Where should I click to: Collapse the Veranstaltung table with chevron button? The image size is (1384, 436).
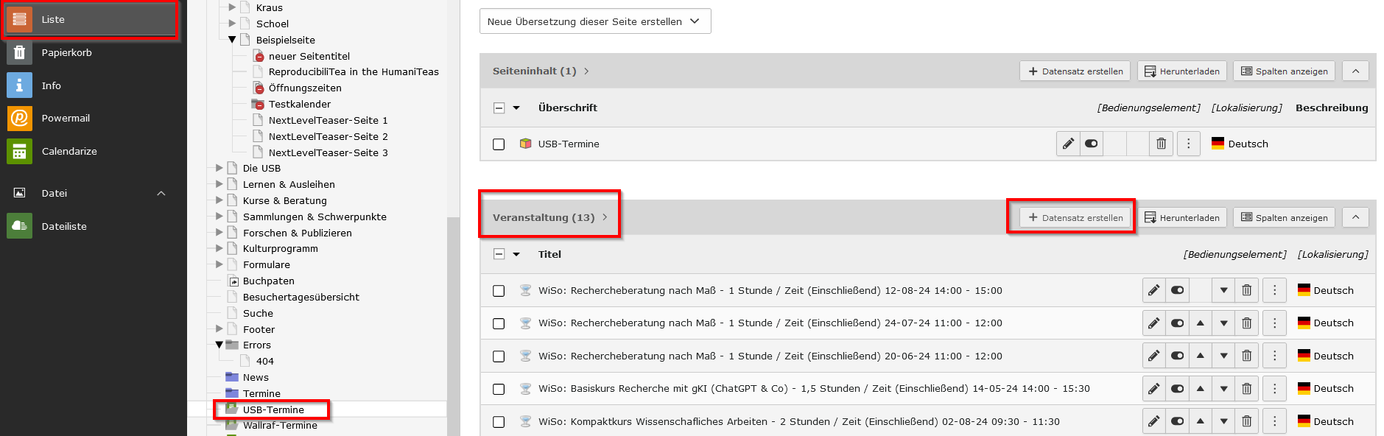click(x=1355, y=217)
